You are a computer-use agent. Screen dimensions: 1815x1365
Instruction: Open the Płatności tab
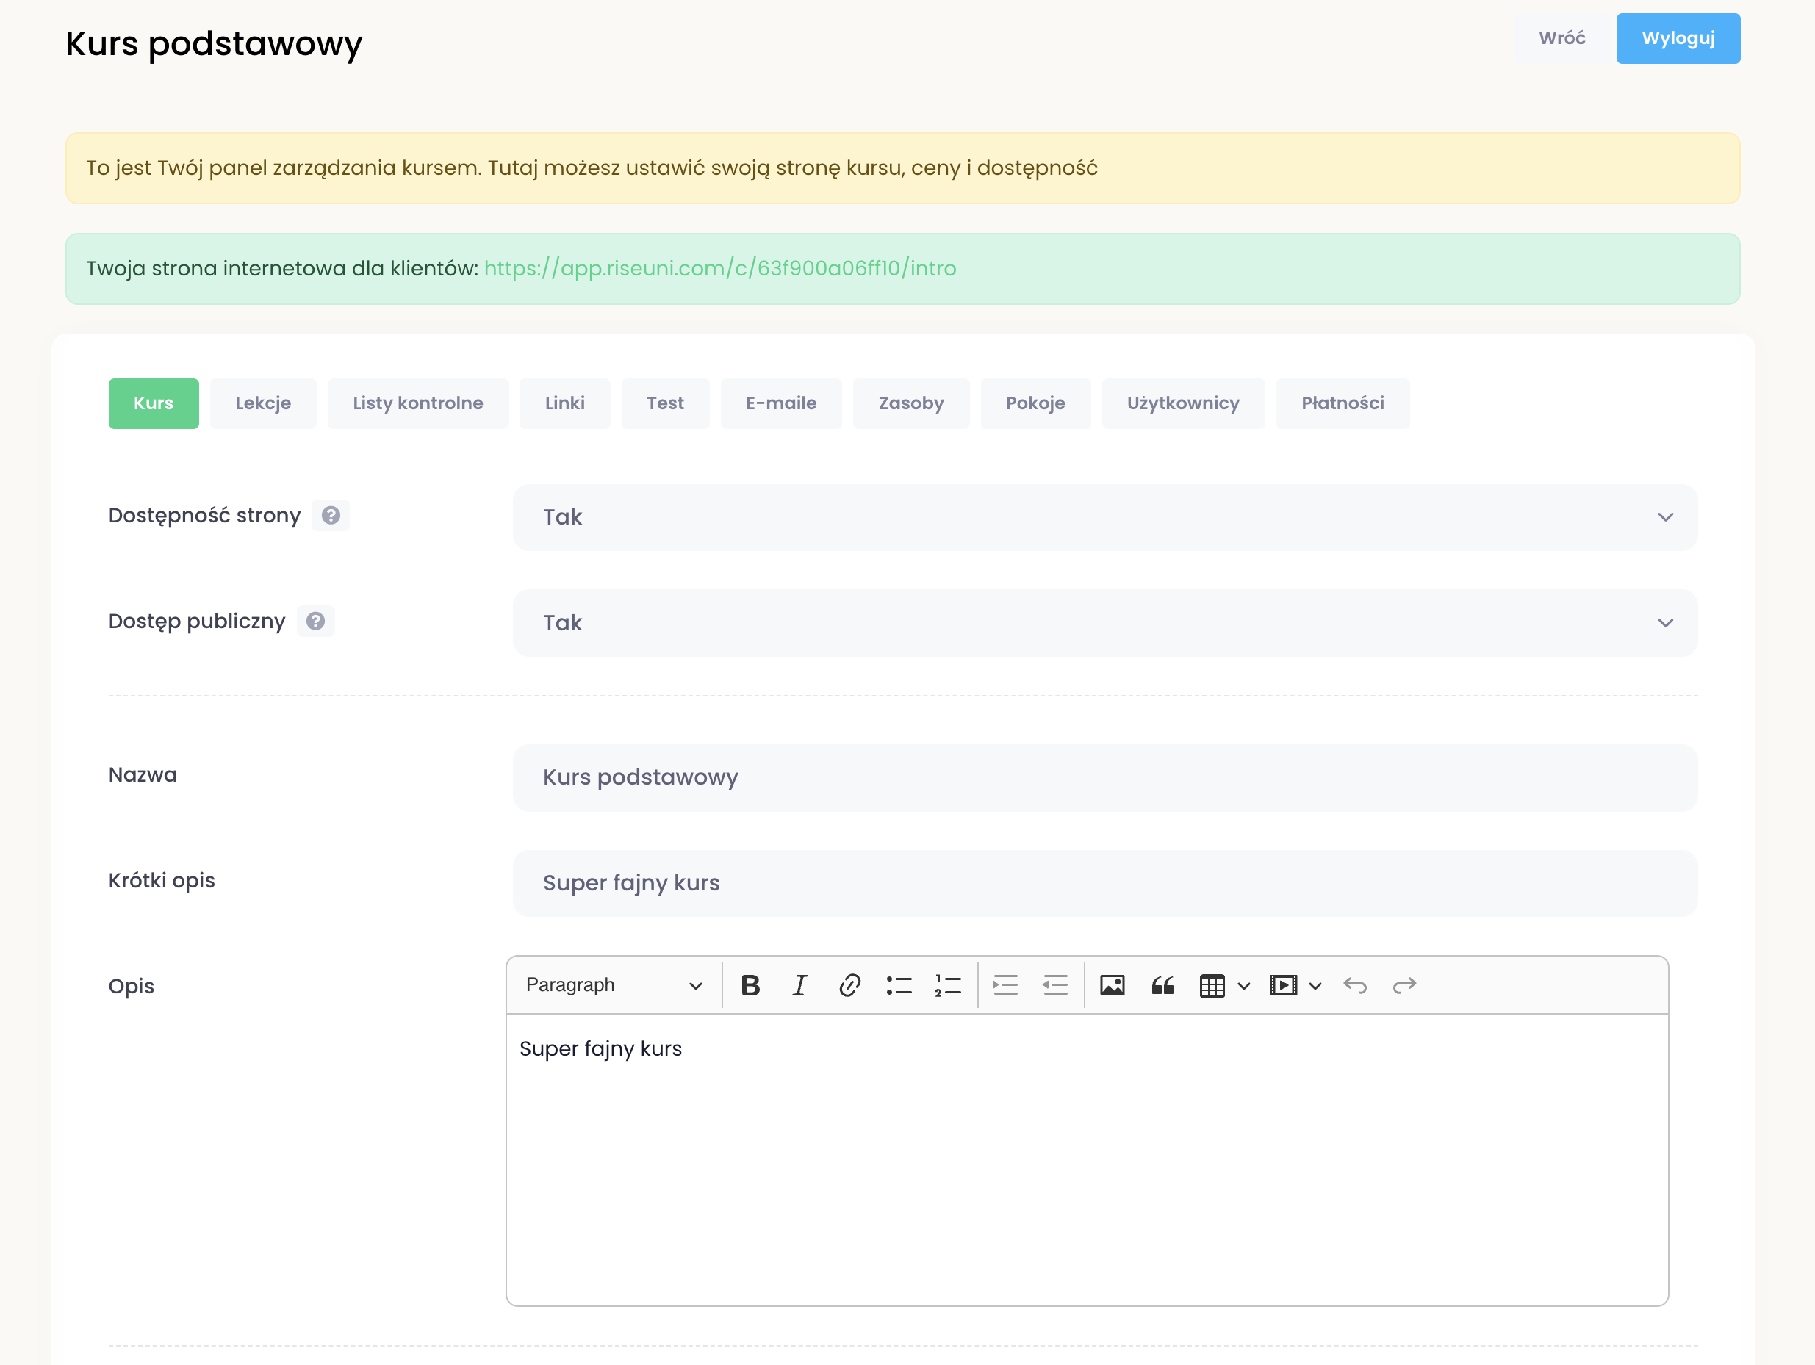pyautogui.click(x=1342, y=403)
